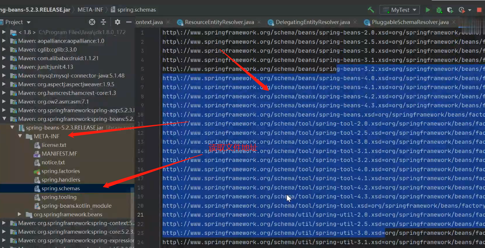Viewport: 485px width, 248px height.
Task: Hide the Project panel with minus icon
Action: (129, 22)
